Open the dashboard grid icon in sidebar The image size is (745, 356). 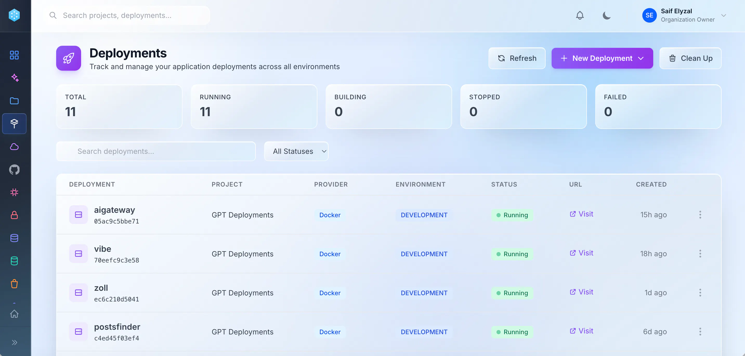(x=14, y=55)
